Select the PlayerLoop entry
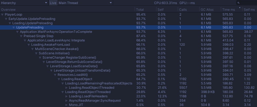 coord(13,15)
